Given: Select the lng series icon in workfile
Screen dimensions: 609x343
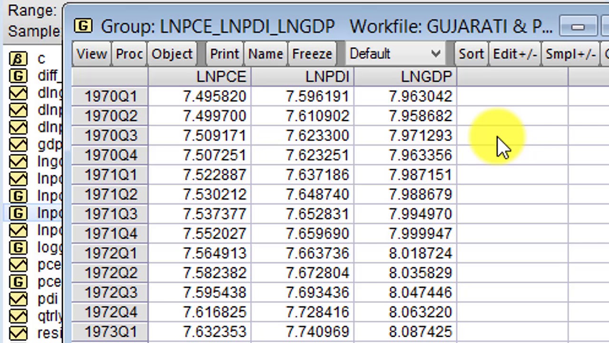Looking at the screenshot, I should 18,161.
